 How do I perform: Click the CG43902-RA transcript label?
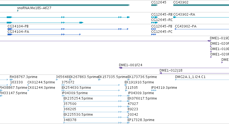184,15
